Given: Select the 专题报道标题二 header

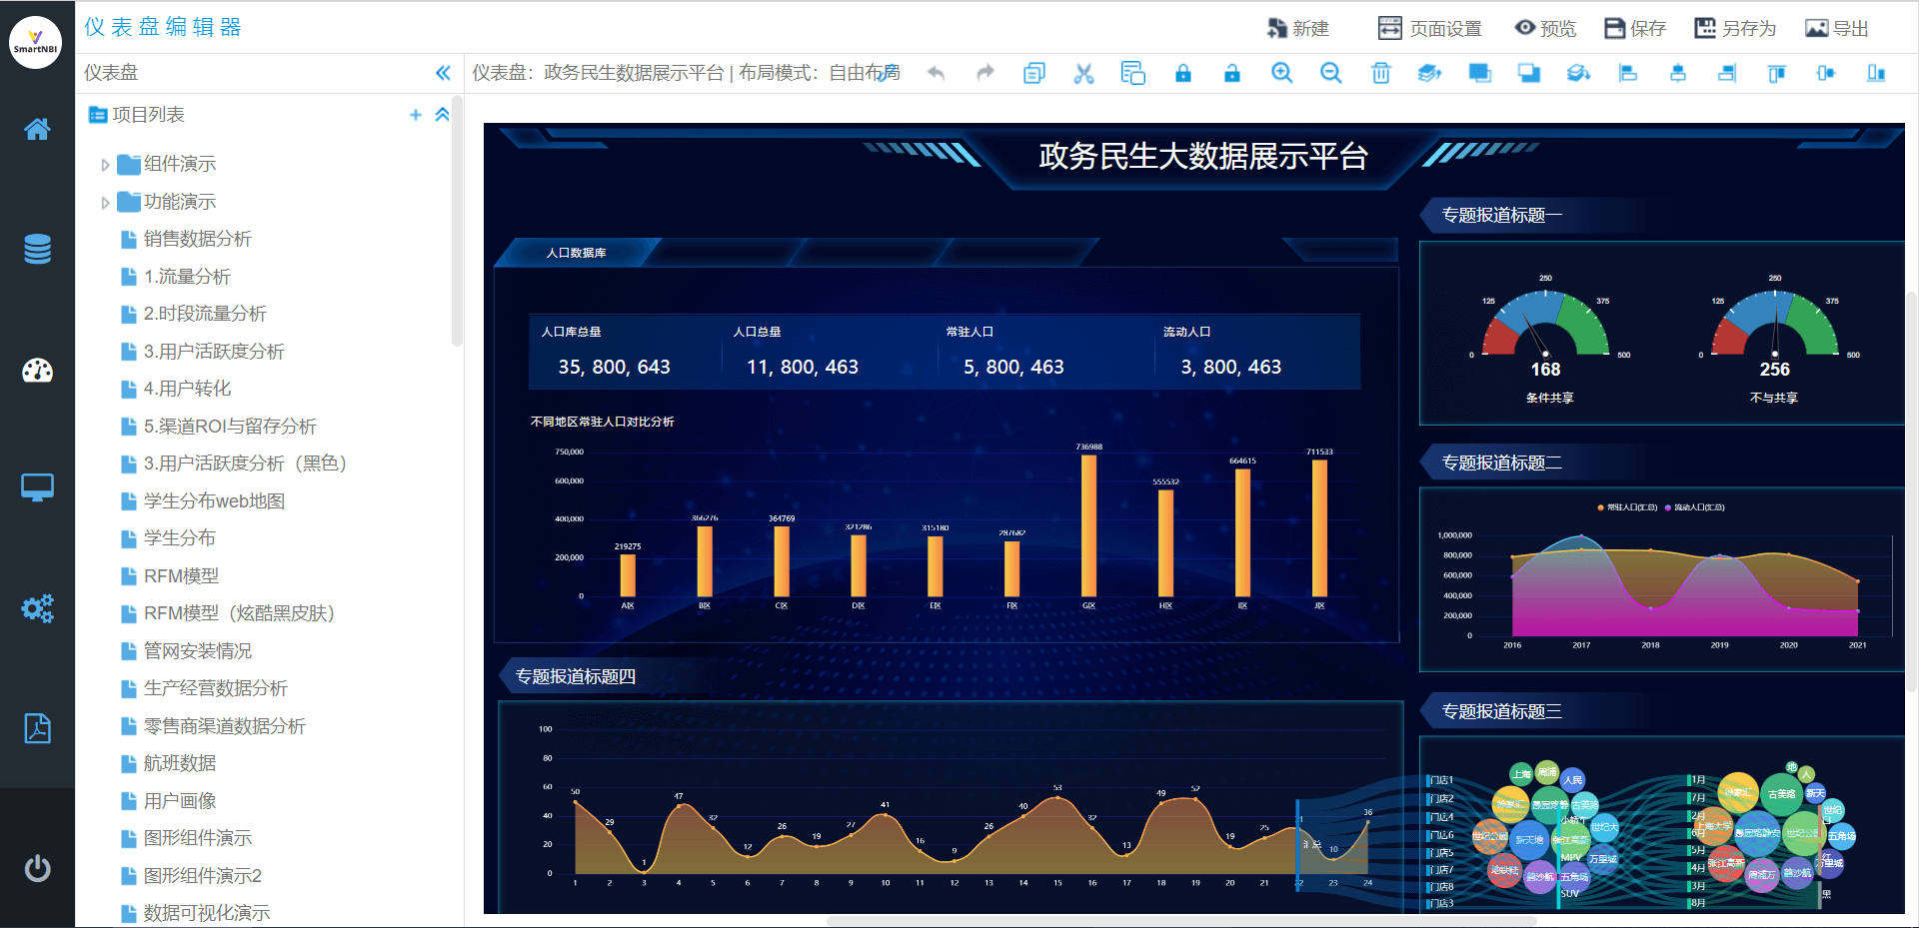Looking at the screenshot, I should [1501, 463].
